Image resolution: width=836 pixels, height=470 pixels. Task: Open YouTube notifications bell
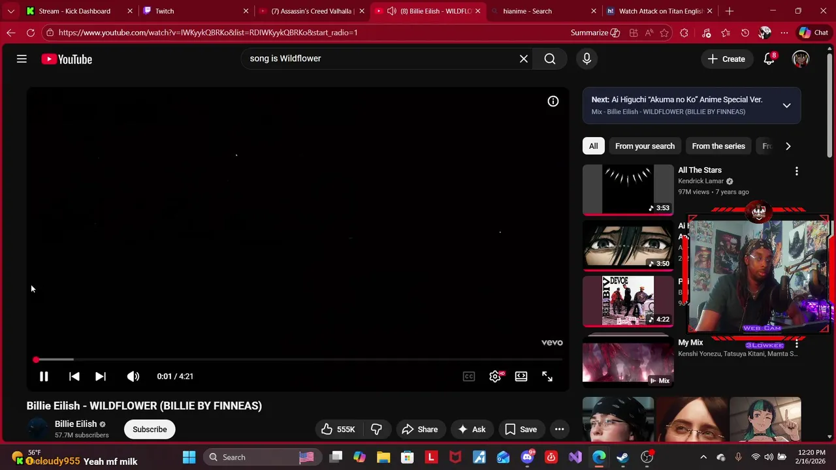(769, 59)
